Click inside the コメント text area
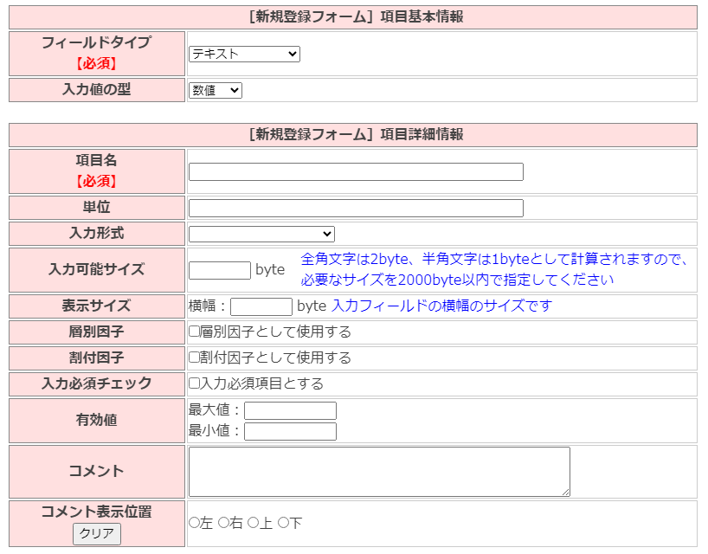This screenshot has width=708, height=554. (379, 472)
